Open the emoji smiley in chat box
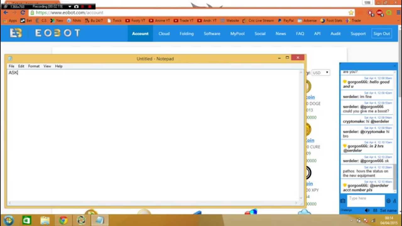Screen dimensions: 402x226 (x=388, y=201)
